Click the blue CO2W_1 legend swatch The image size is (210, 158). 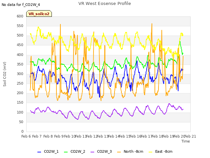(39, 152)
